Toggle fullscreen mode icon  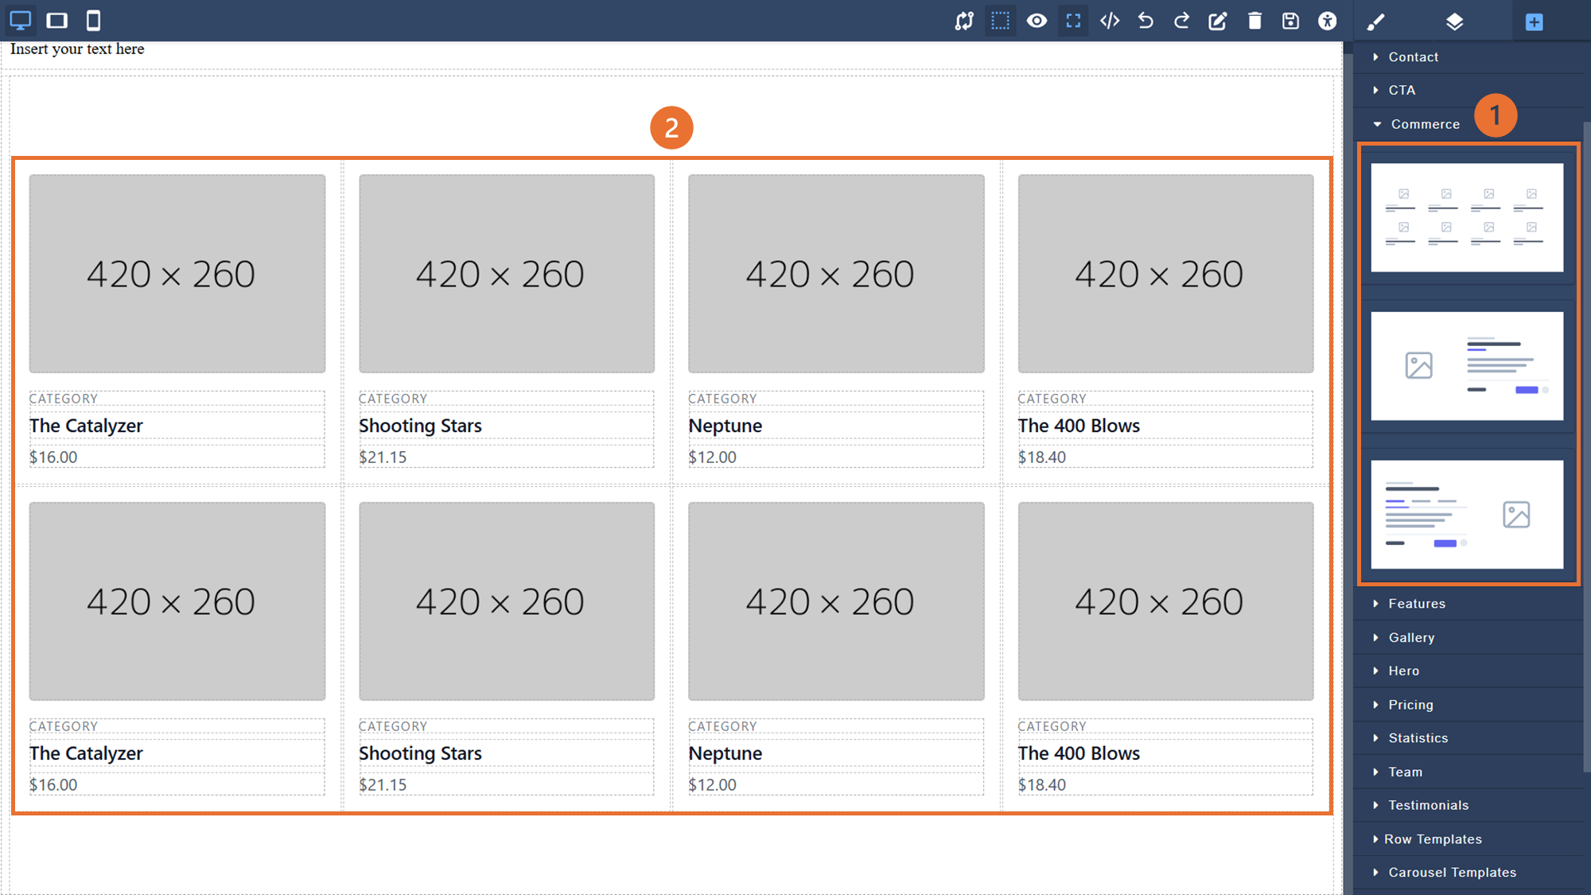click(1073, 21)
